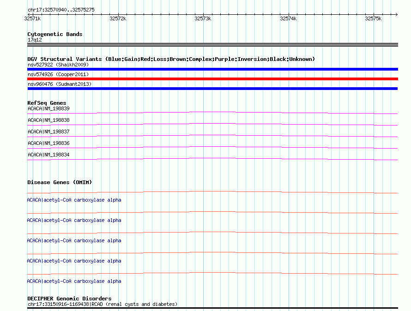Select the 32575k tick on the ruler

(373, 18)
